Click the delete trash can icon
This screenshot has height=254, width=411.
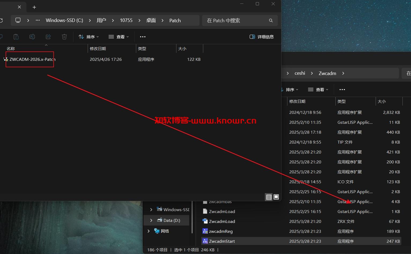[x=64, y=37]
